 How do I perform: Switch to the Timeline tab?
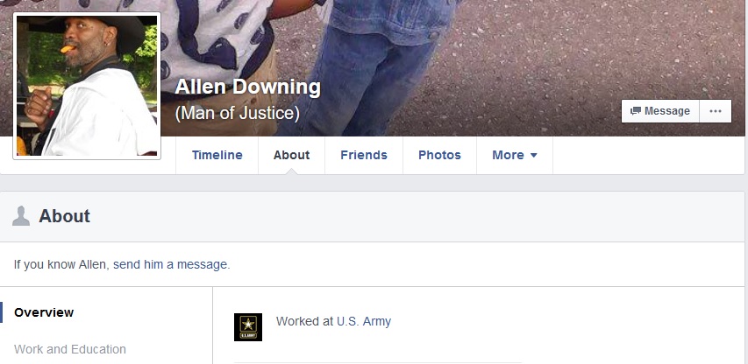click(x=217, y=155)
